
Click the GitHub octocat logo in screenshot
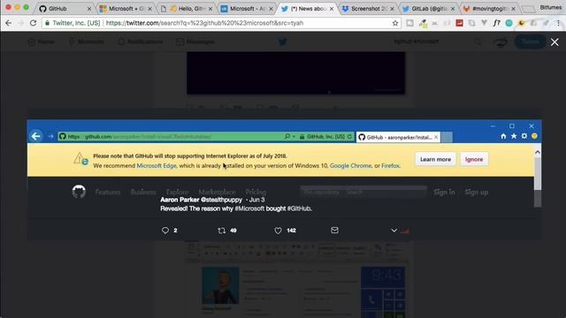[79, 192]
